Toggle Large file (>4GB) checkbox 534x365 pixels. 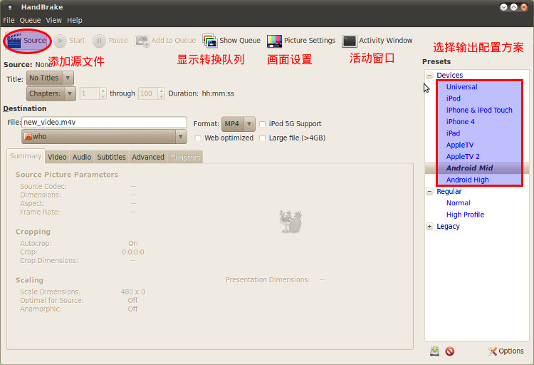pyautogui.click(x=263, y=138)
